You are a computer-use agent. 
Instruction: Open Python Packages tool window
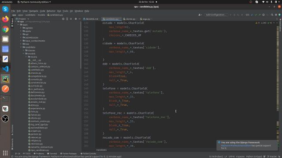coord(68,154)
